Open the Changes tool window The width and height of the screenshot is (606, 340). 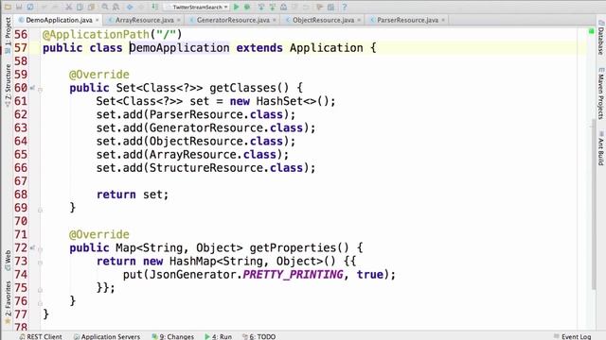click(172, 336)
